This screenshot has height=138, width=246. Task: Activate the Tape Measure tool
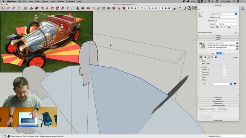[63, 8]
